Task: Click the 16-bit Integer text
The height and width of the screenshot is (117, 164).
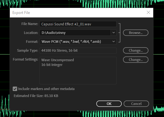Action: click(52, 65)
